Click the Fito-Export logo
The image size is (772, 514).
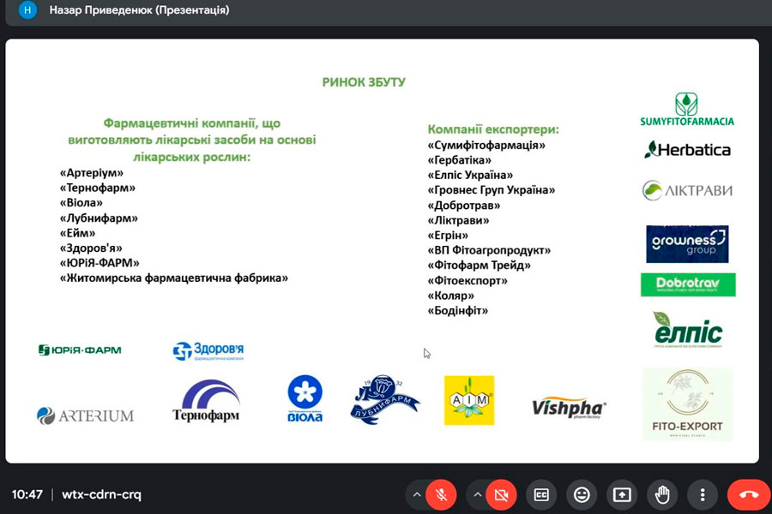pyautogui.click(x=687, y=404)
